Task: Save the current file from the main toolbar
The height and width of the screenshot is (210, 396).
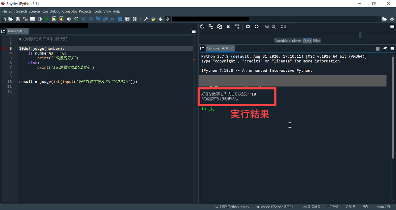Action: 18,19
